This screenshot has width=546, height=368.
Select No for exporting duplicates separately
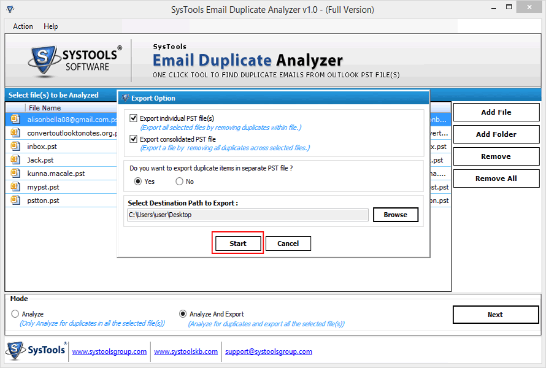tap(179, 182)
